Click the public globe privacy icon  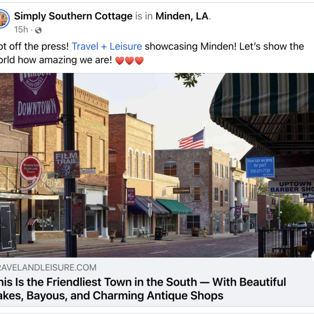click(x=38, y=30)
